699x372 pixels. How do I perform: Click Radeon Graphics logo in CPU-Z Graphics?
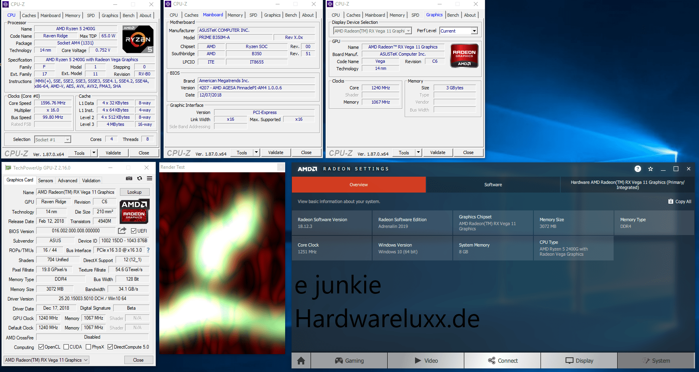click(464, 56)
